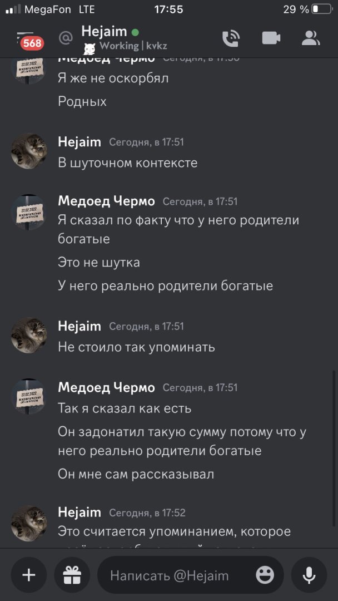Tap the Hejaim username above "Не стоило так упоминать"

pos(79,326)
